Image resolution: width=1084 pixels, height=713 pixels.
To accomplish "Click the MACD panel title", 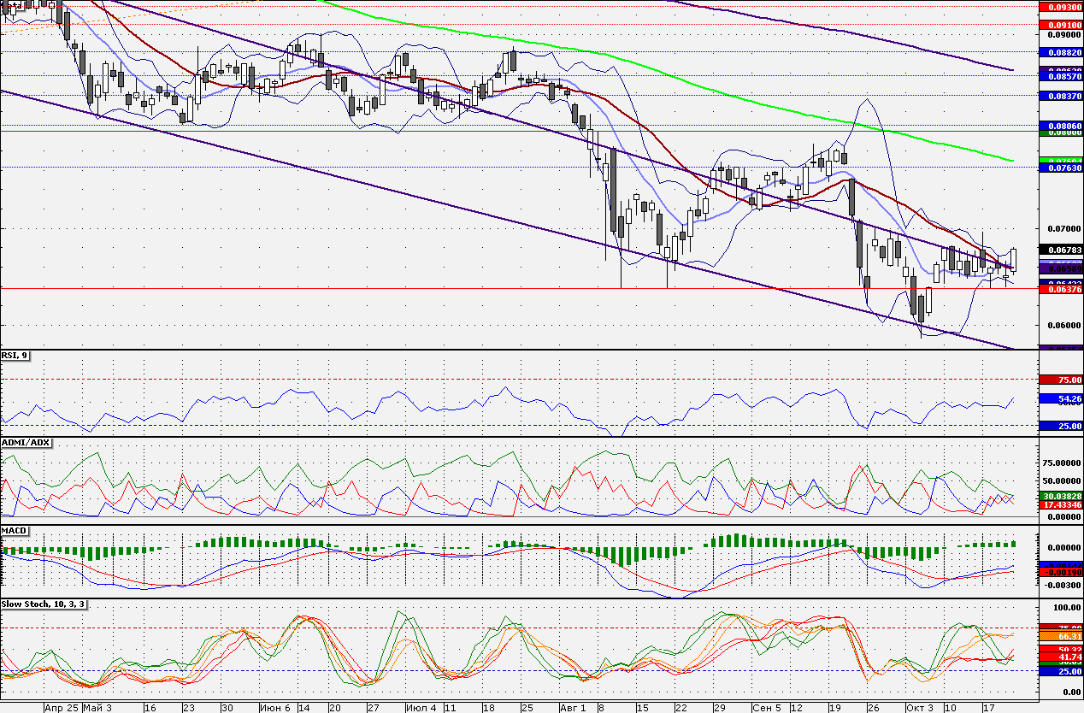I will [15, 531].
